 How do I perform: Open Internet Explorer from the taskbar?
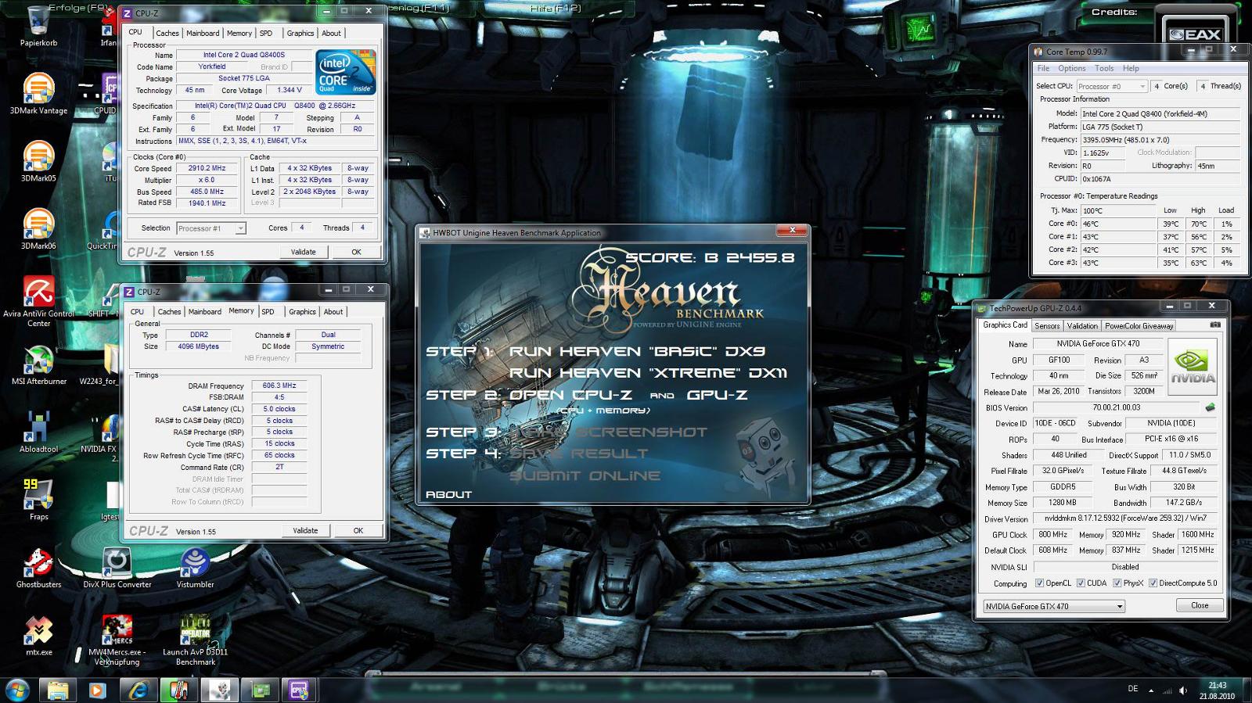click(139, 690)
